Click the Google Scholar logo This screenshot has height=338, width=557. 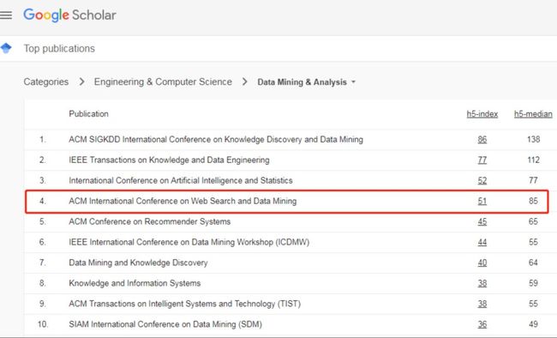(x=69, y=15)
